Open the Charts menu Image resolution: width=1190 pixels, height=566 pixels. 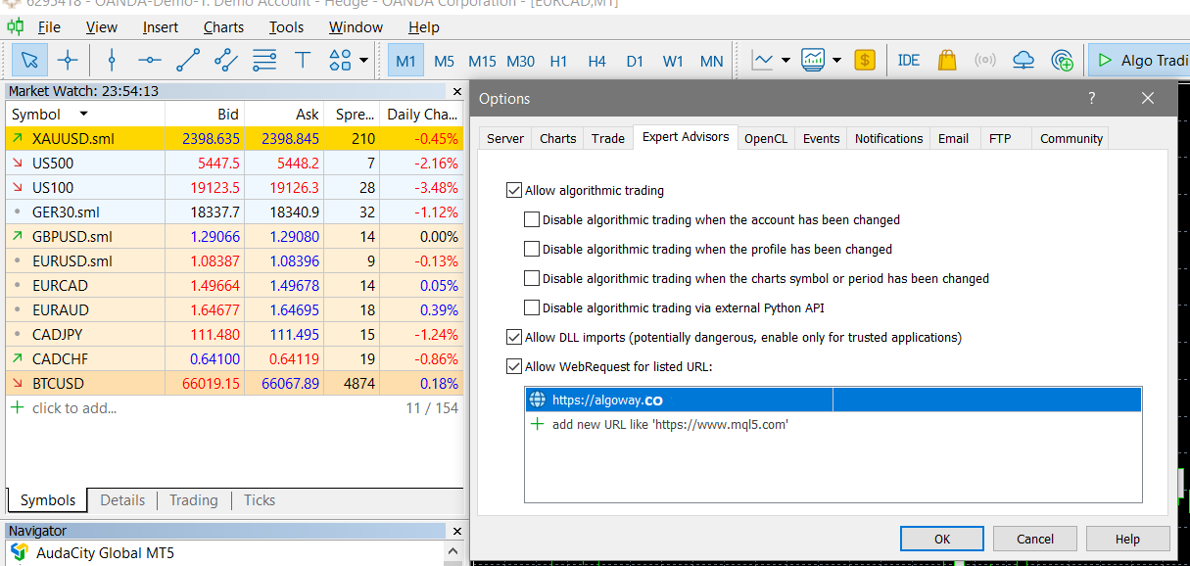tap(224, 27)
